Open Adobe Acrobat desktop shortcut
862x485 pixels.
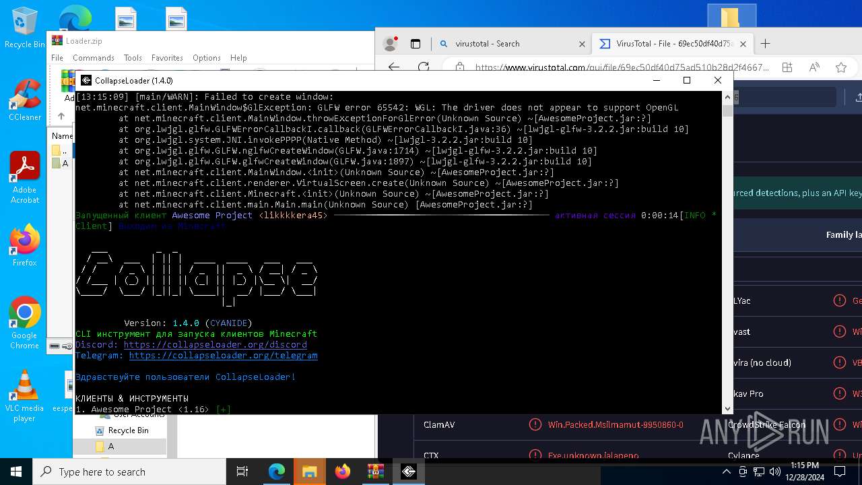pos(24,178)
